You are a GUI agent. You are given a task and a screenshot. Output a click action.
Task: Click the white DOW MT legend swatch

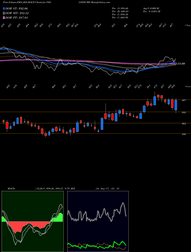(x=4, y=13)
